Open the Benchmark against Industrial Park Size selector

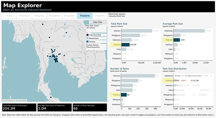pos(117,15)
